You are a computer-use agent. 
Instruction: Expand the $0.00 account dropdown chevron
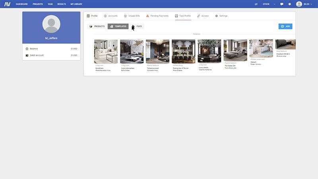tap(311, 4)
